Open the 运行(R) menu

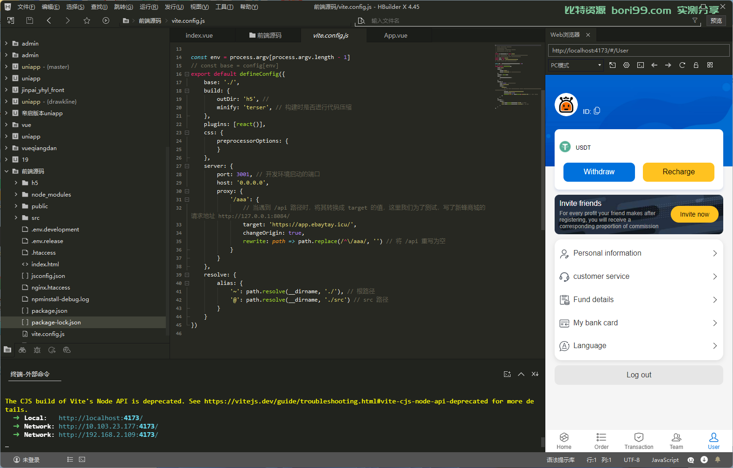tap(149, 7)
